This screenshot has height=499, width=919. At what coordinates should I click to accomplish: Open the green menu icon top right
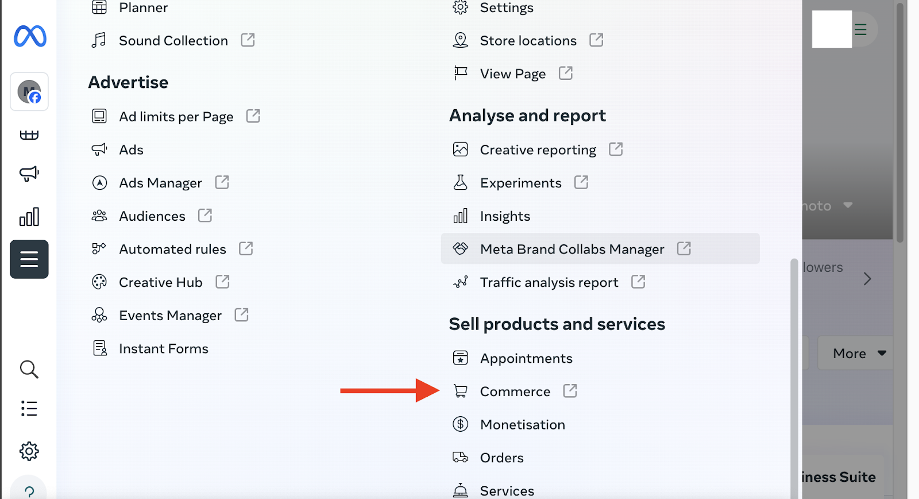860,29
